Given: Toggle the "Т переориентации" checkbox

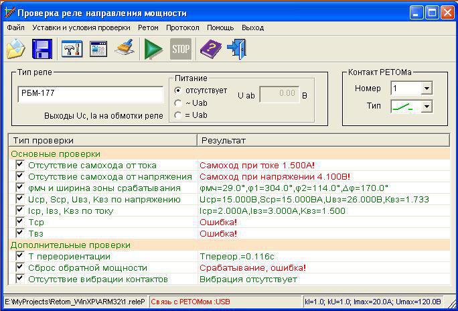Looking at the screenshot, I should tap(20, 256).
